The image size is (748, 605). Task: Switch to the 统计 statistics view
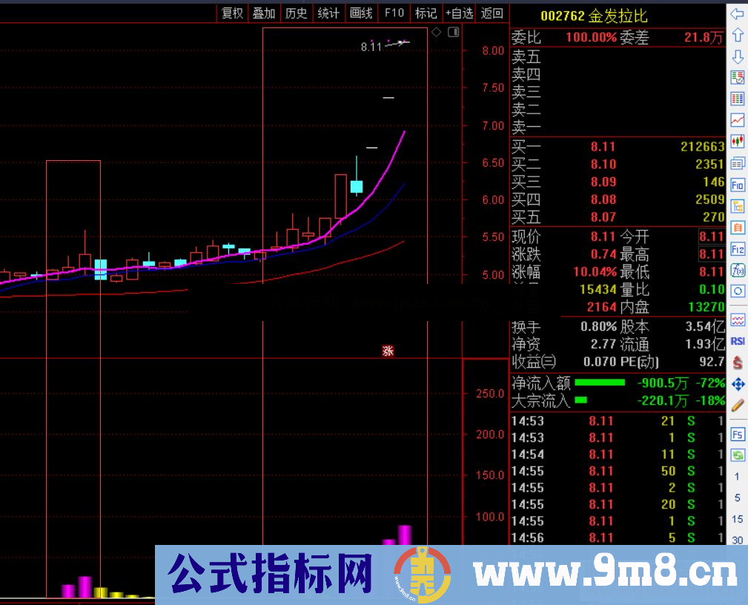point(328,13)
